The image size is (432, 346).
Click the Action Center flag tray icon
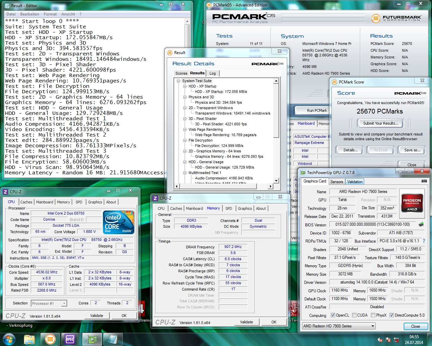(x=388, y=340)
